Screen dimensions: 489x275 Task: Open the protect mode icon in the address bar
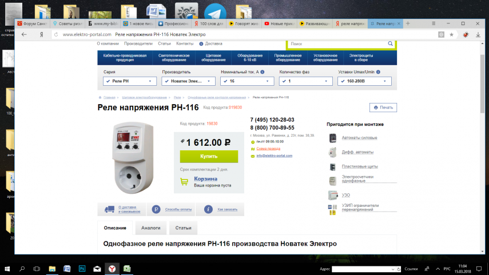[x=441, y=35]
